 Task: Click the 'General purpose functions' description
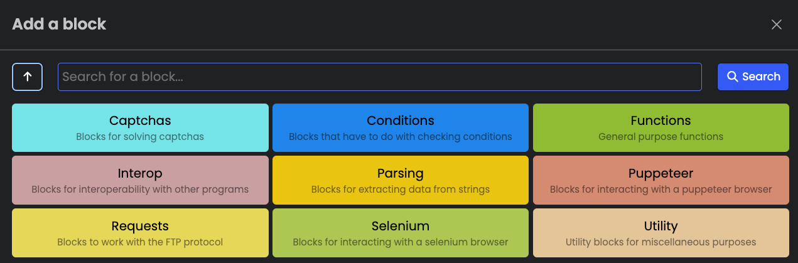pyautogui.click(x=661, y=136)
